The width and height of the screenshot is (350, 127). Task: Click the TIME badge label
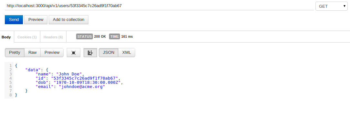point(115,36)
